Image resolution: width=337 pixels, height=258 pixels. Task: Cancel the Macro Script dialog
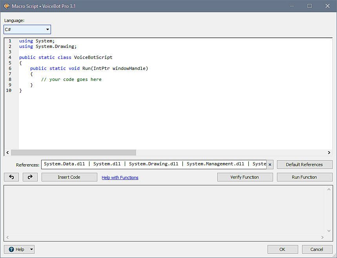click(x=317, y=249)
